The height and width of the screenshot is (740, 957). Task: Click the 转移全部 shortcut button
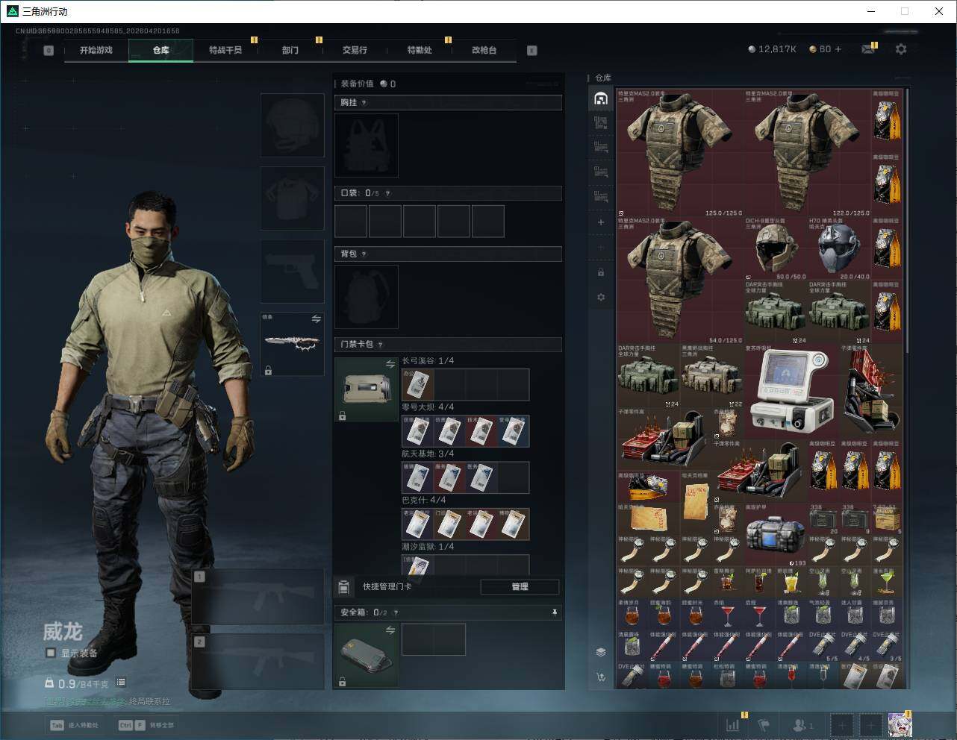[x=146, y=725]
